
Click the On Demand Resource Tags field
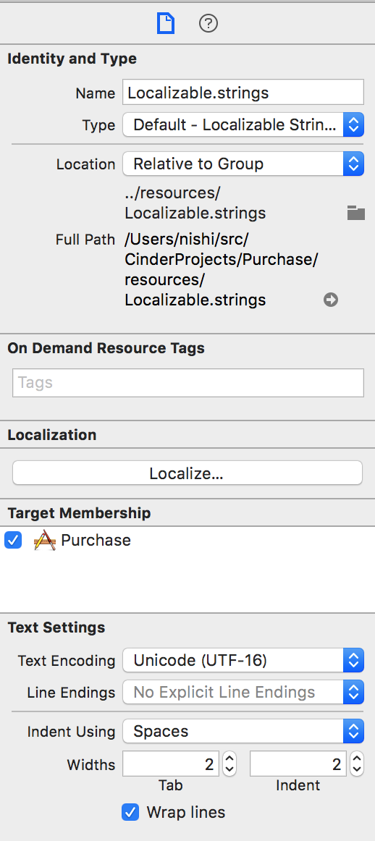coord(187,382)
